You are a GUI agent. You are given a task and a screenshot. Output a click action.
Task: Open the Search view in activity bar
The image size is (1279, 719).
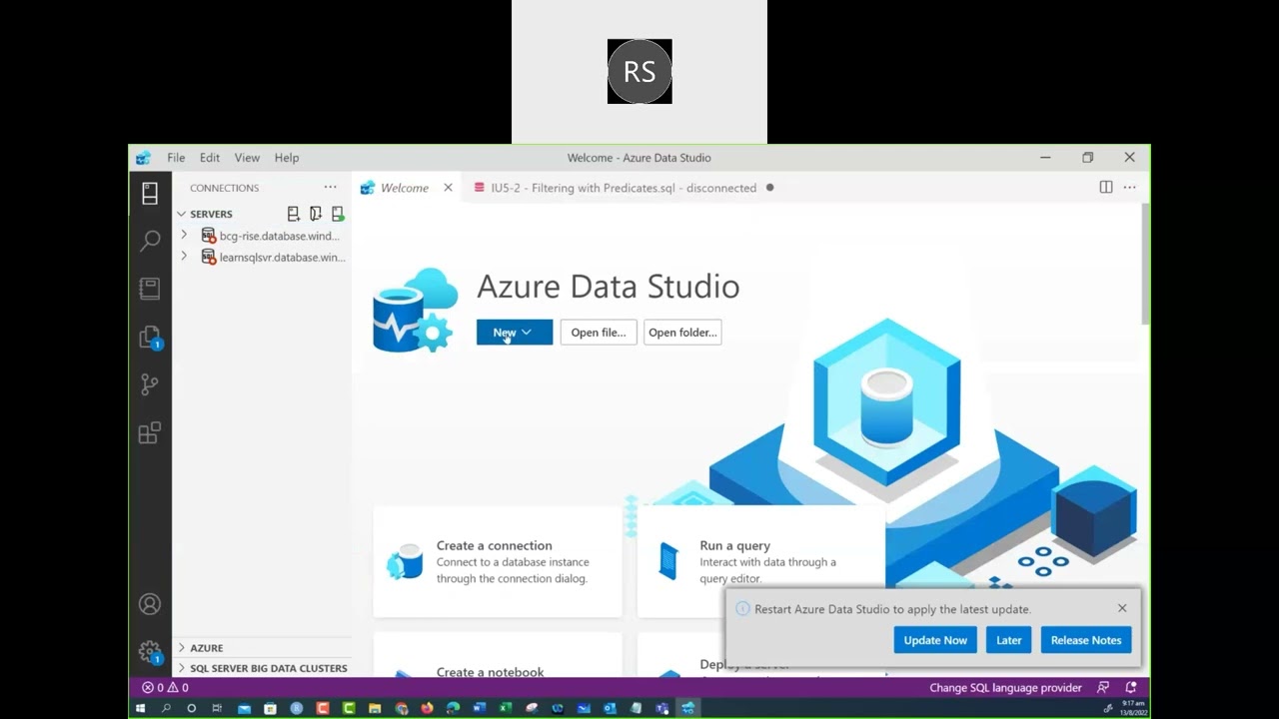pos(150,241)
